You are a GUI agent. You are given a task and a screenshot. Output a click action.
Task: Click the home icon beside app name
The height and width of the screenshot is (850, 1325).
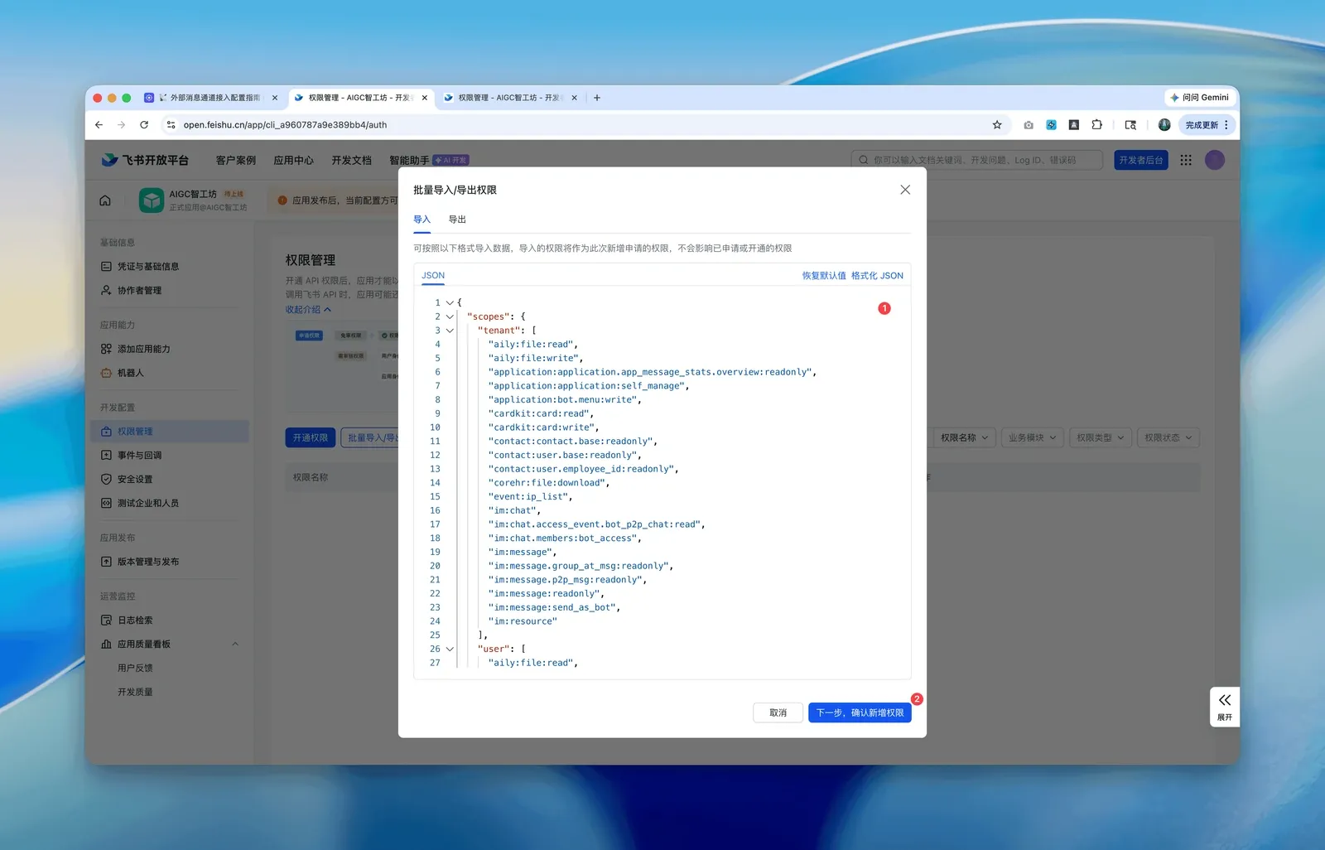click(105, 200)
